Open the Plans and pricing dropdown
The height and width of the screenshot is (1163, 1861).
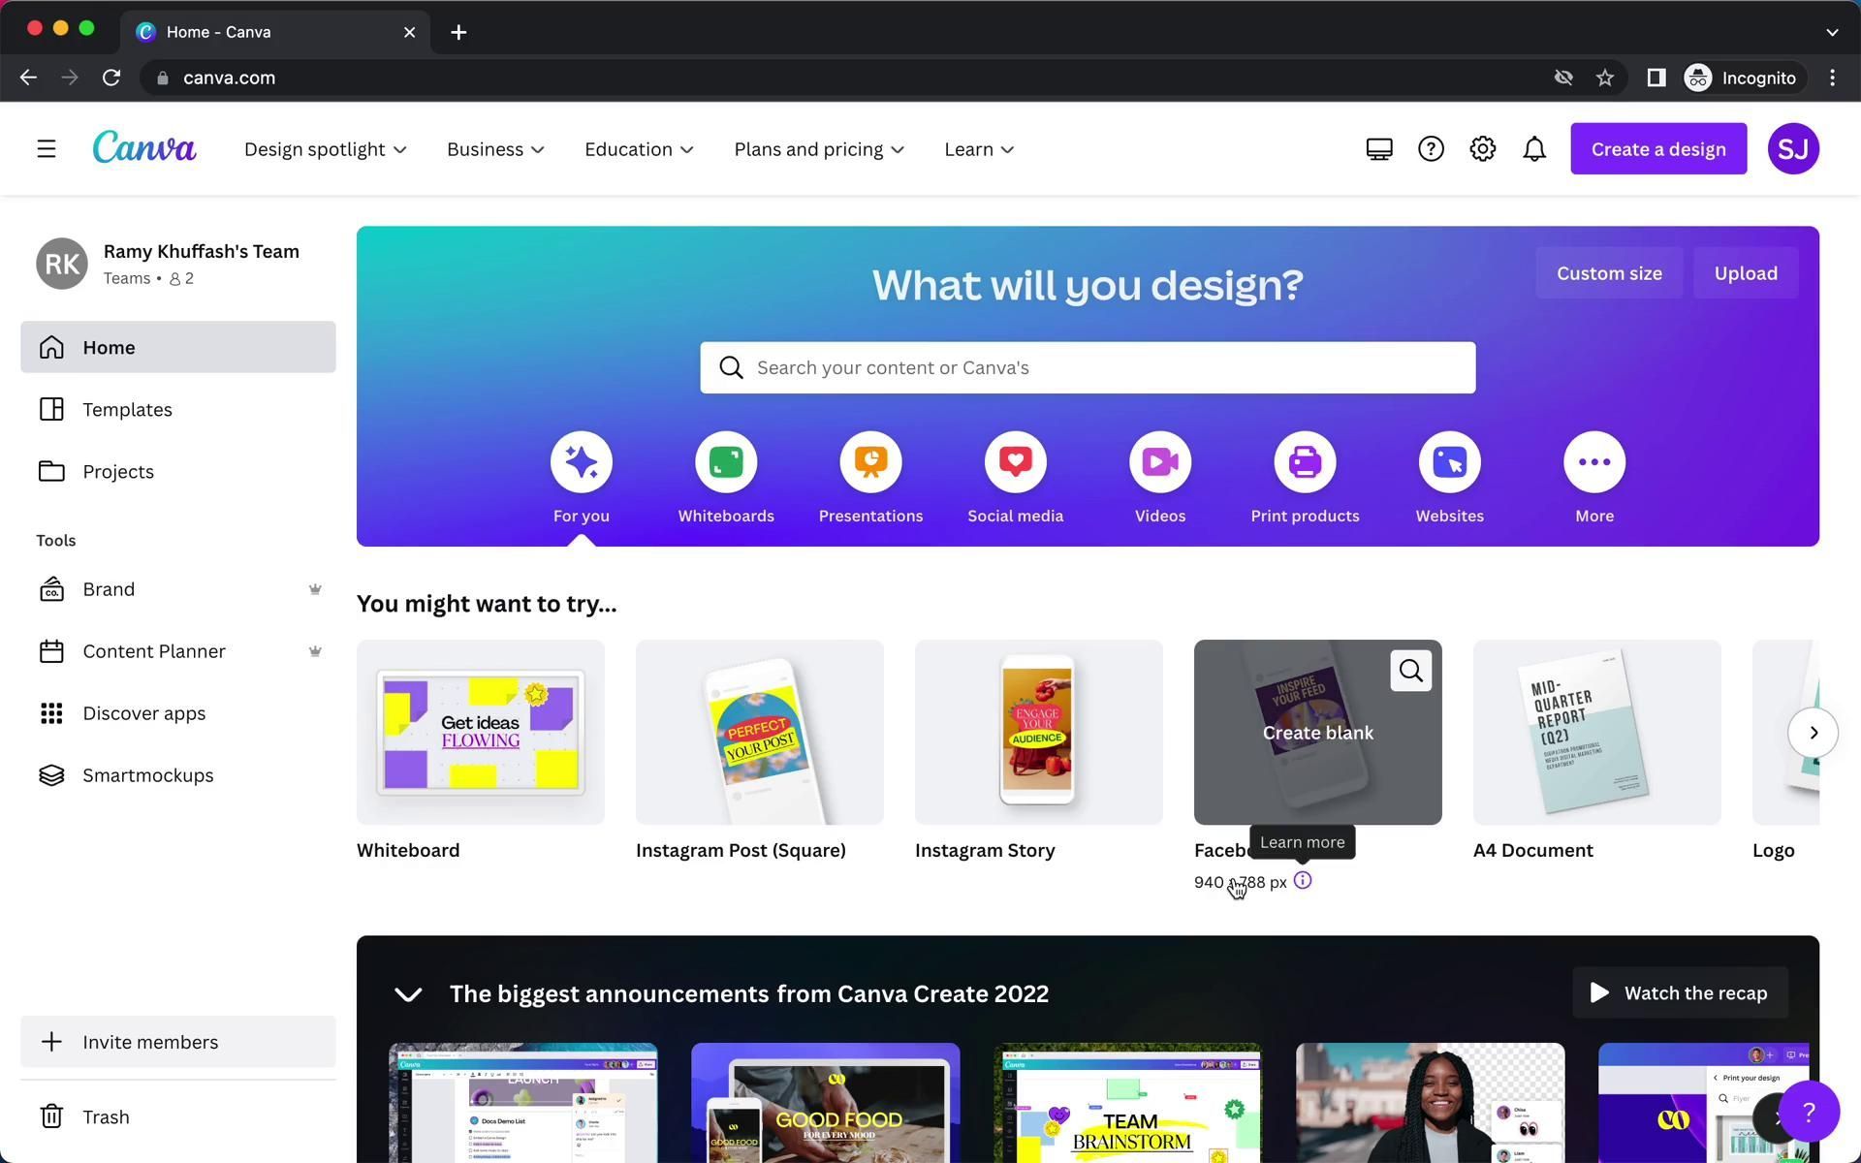pos(818,149)
